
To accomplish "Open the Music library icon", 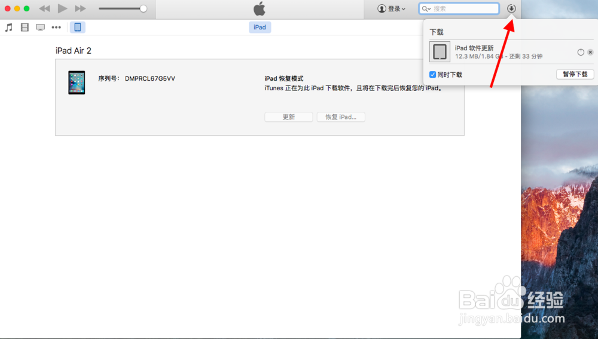I will (x=9, y=28).
